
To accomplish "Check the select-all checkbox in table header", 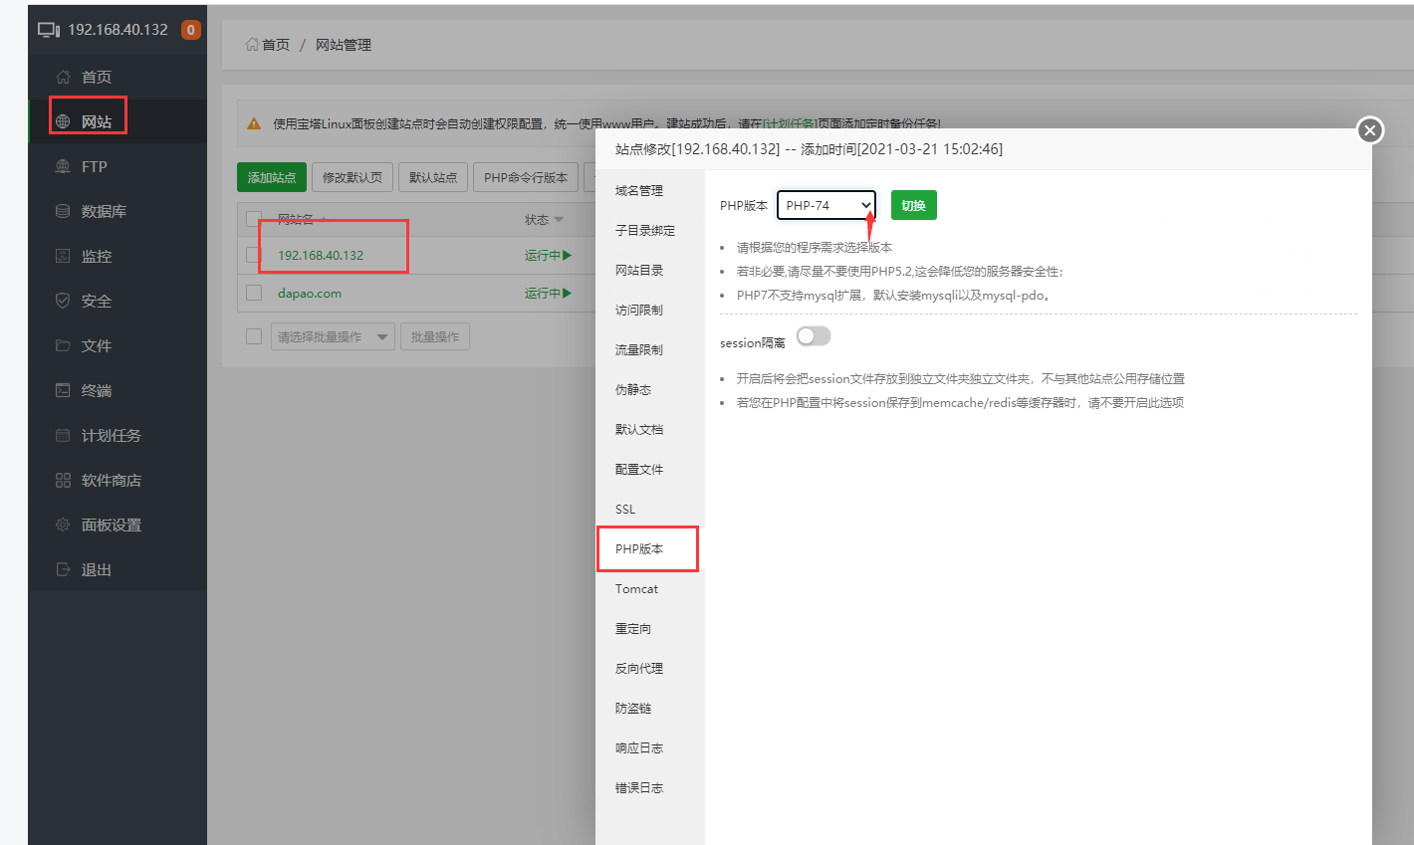I will tap(254, 218).
